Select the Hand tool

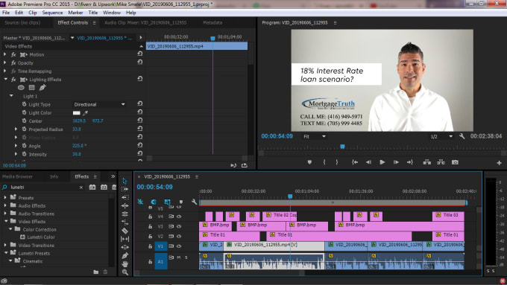coord(125,264)
